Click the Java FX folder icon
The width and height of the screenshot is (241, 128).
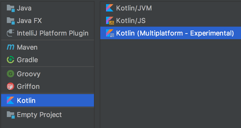click(x=11, y=21)
